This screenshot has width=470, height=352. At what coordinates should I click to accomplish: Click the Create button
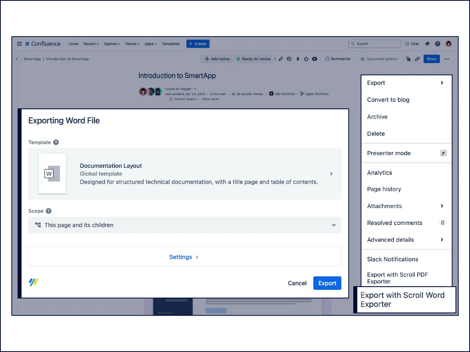[x=198, y=44]
